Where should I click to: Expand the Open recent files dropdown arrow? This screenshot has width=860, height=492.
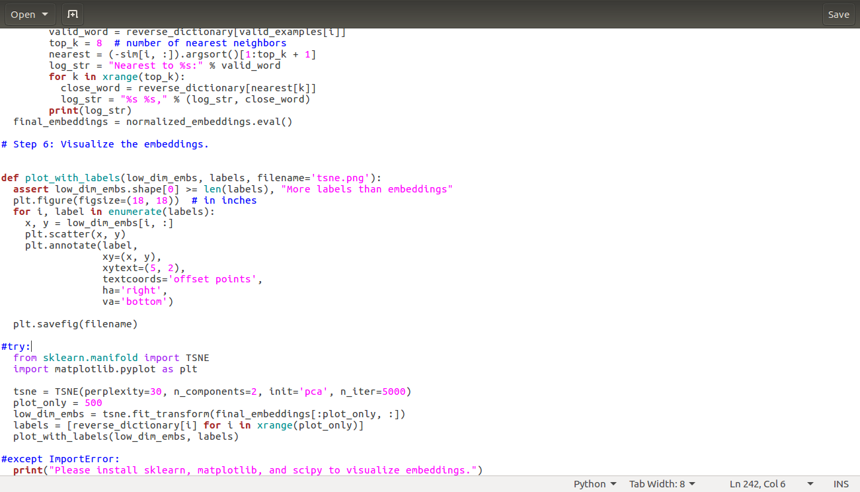coord(45,15)
